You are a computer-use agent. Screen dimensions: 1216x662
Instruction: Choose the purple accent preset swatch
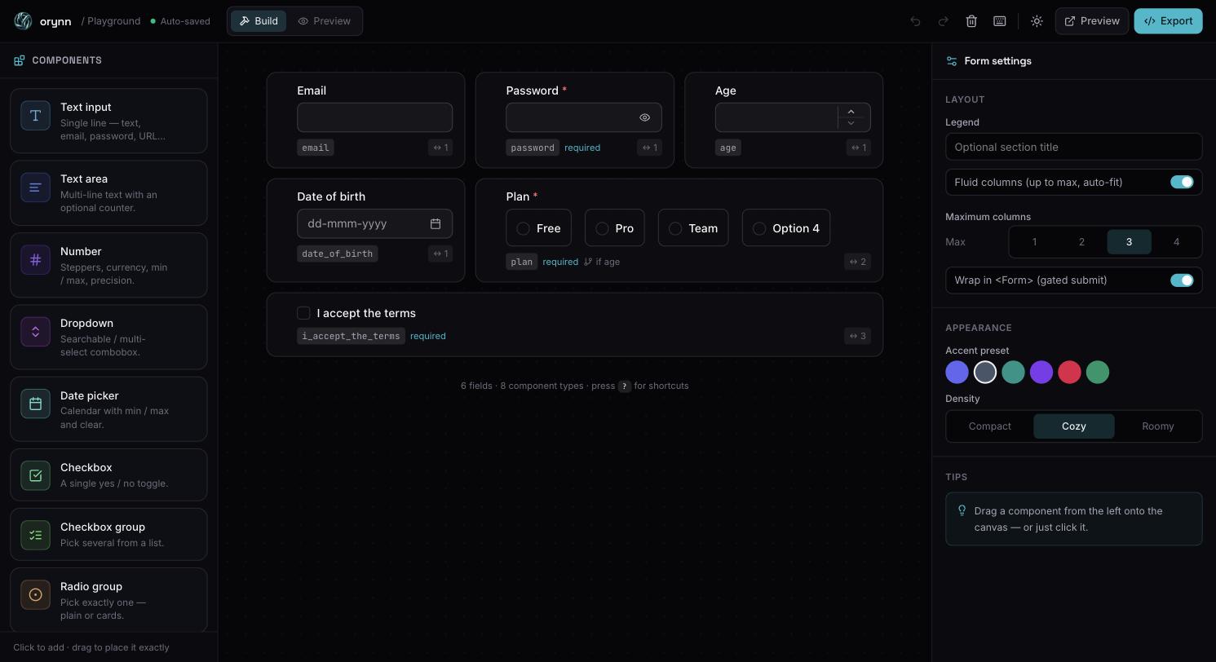[1041, 373]
